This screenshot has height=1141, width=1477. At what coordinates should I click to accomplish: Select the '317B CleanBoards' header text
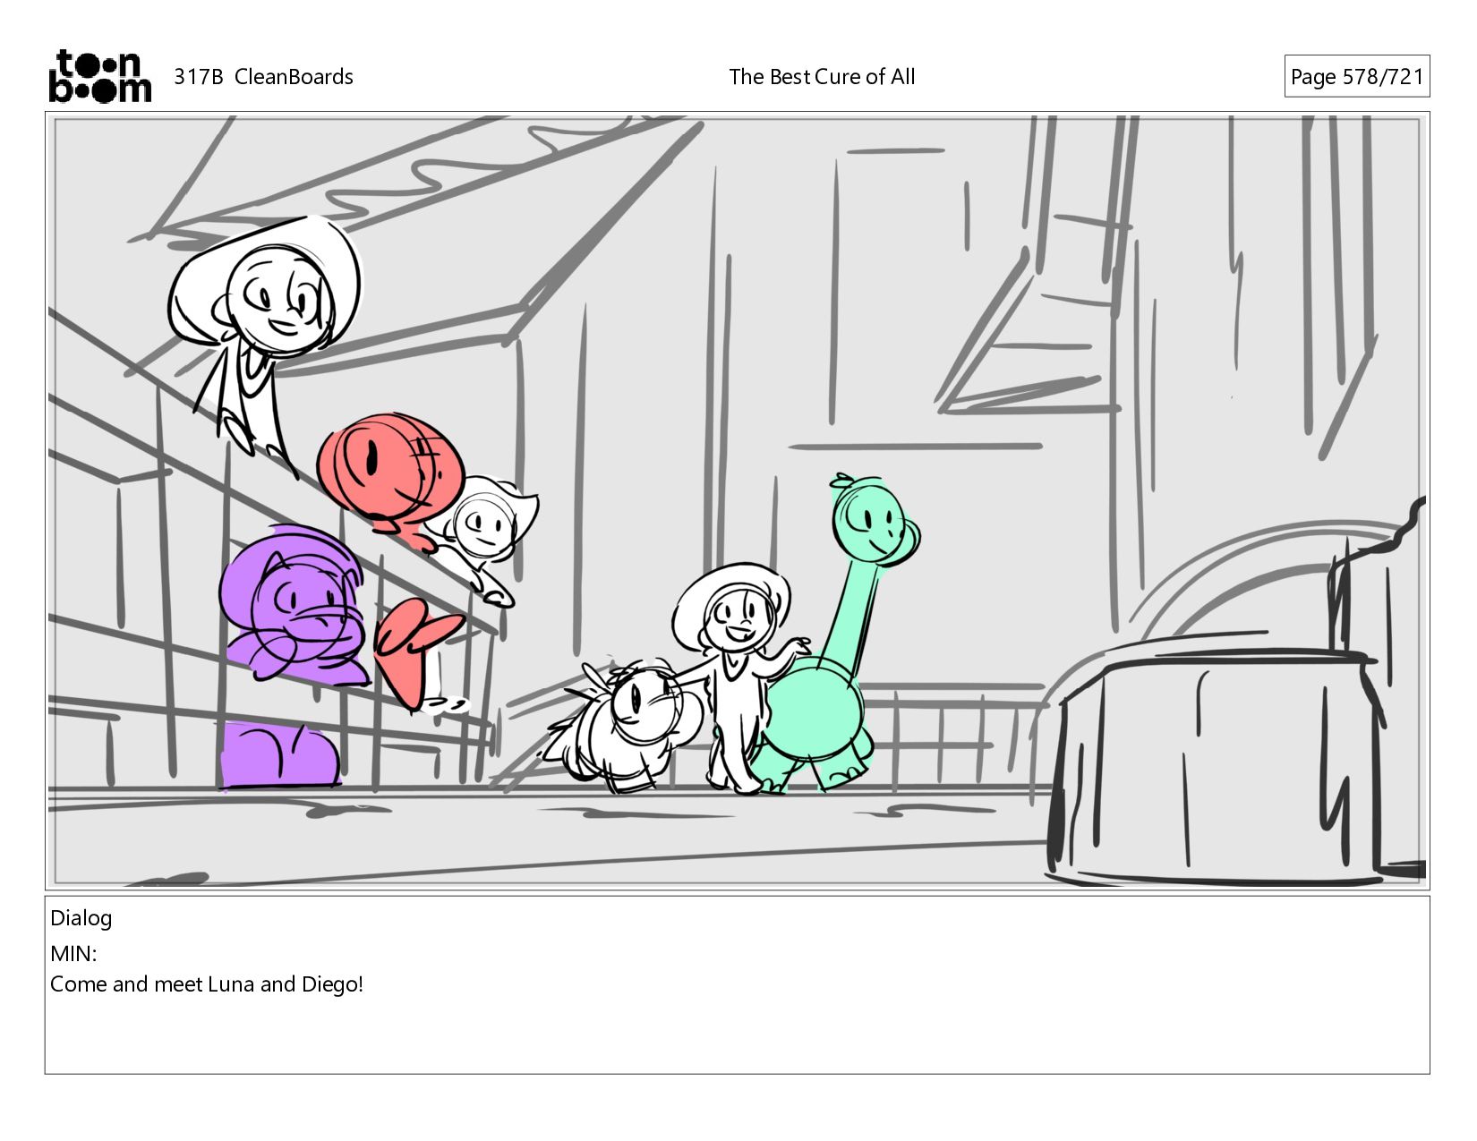point(263,77)
